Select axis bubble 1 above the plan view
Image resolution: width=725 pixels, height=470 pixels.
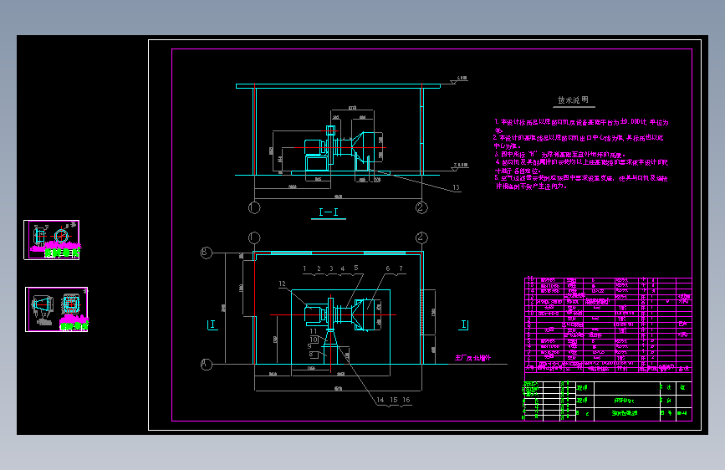pos(254,238)
